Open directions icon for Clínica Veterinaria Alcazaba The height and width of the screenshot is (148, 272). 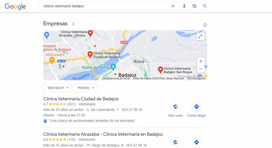(x=197, y=142)
